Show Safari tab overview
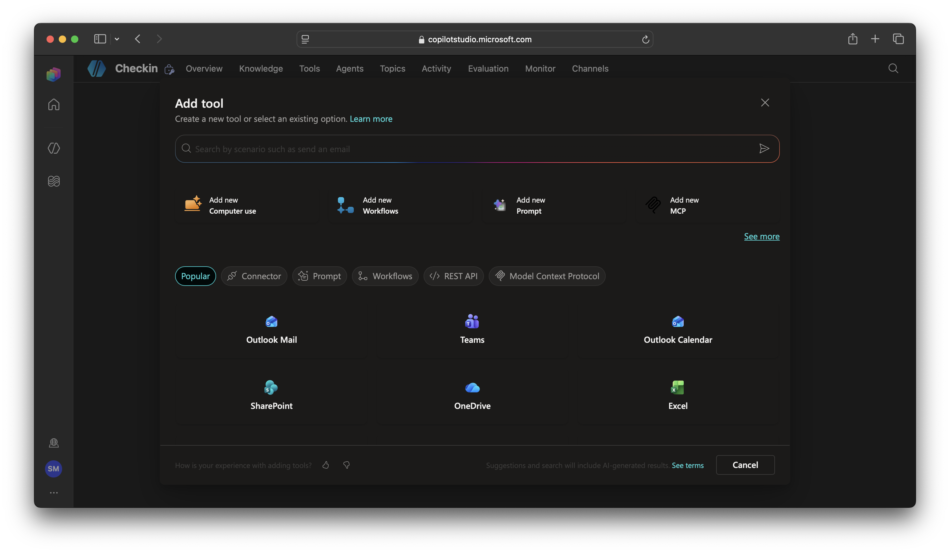Screen dimensions: 950x554 pyautogui.click(x=898, y=39)
